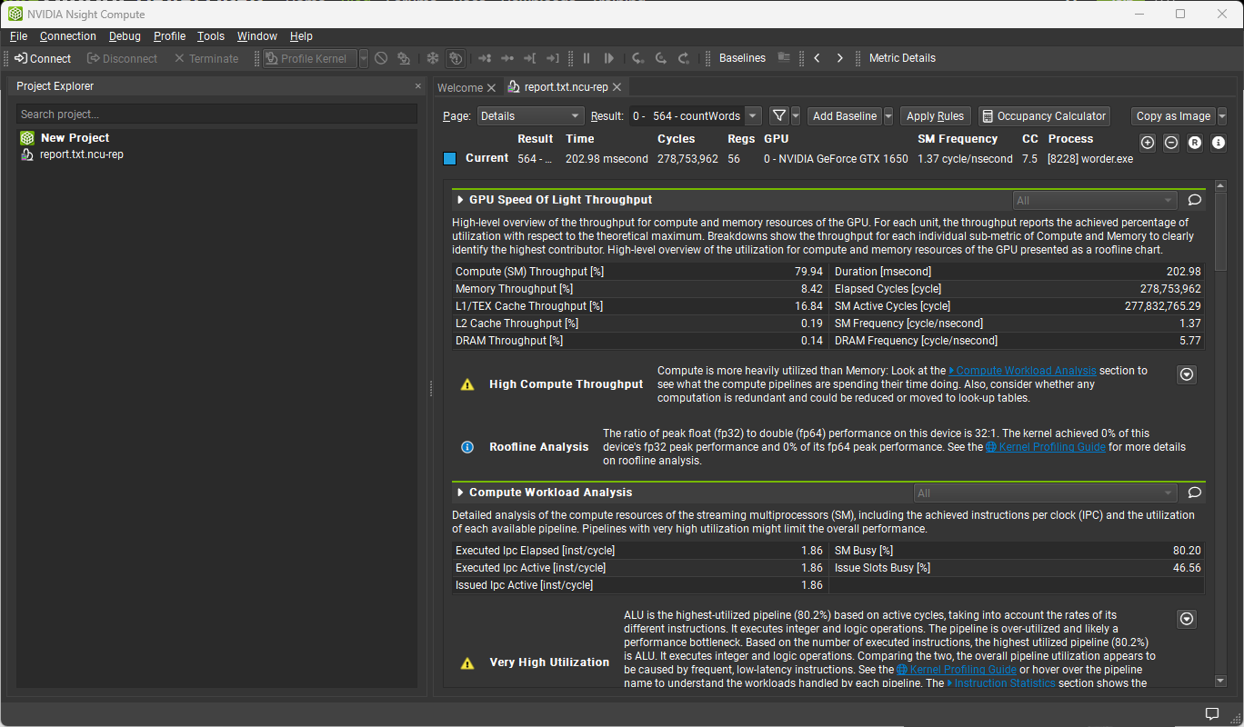Click the chat bubble icon in status bar
1244x727 pixels.
pyautogui.click(x=1212, y=713)
